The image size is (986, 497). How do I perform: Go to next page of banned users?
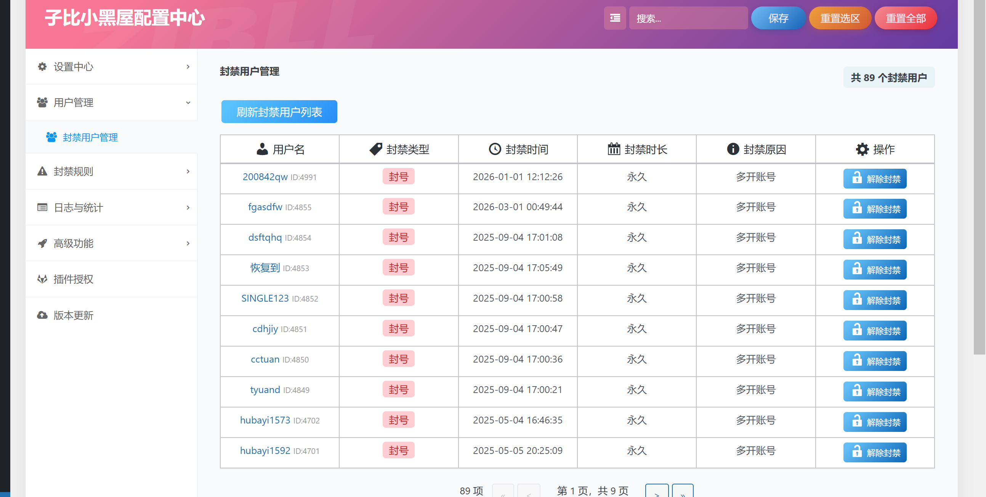point(656,491)
